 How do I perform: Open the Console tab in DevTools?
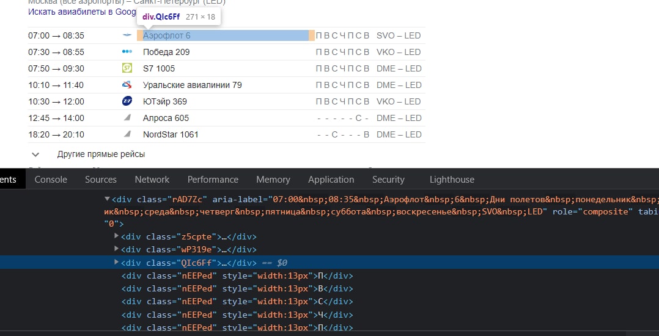pyautogui.click(x=51, y=180)
